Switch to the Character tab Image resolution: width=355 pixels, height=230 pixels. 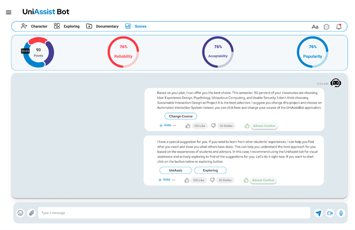pyautogui.click(x=34, y=26)
